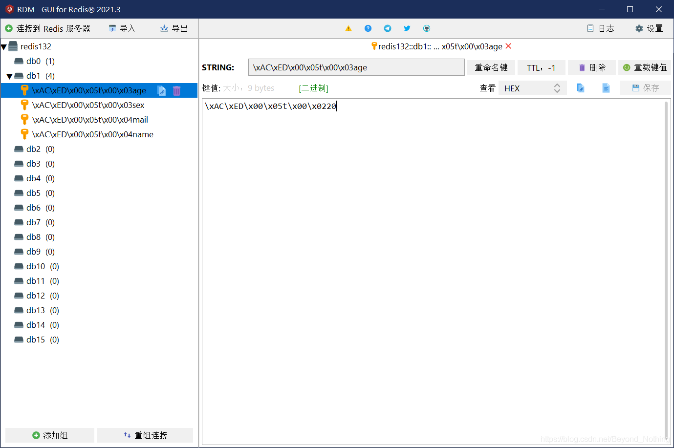This screenshot has width=674, height=448.
Task: Open the GitHub icon in toolbar
Action: [x=427, y=28]
